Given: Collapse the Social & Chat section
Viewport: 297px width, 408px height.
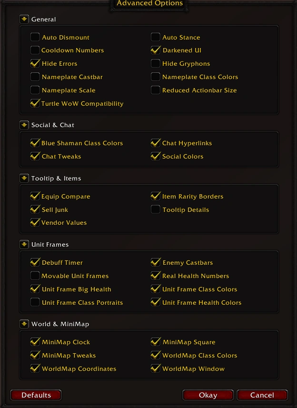Looking at the screenshot, I should pyautogui.click(x=24, y=125).
